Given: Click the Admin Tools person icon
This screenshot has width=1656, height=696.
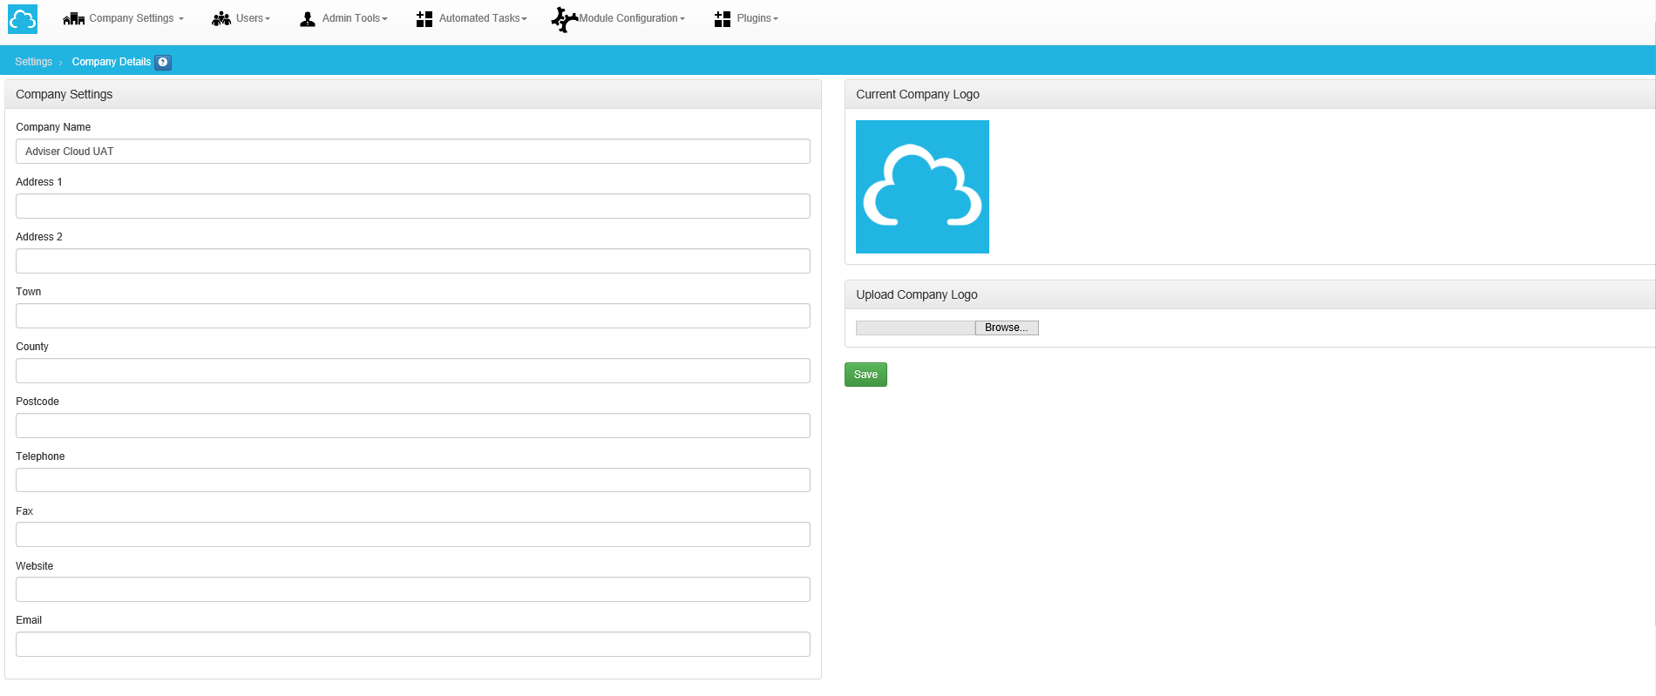Looking at the screenshot, I should pos(308,19).
